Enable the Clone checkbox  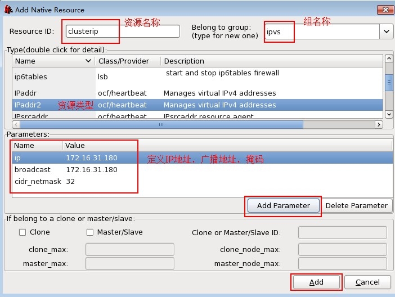click(23, 232)
